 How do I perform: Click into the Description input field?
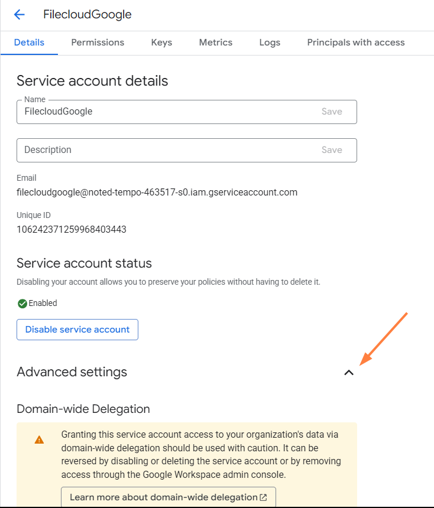click(166, 150)
